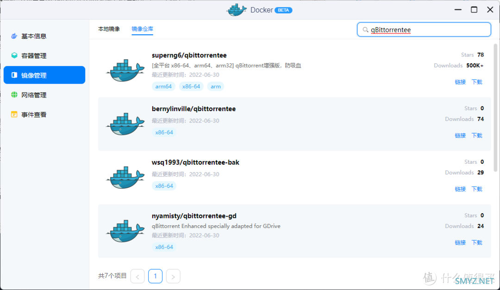Click the 事件查看 sidebar icon
Image resolution: width=500 pixels, height=290 pixels.
click(x=14, y=114)
